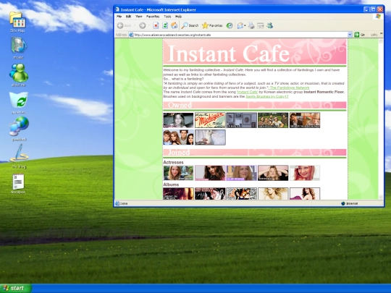Open the last thumbnail in the first Owned row
Viewport: 391px width, 293px height.
pyautogui.click(x=305, y=120)
